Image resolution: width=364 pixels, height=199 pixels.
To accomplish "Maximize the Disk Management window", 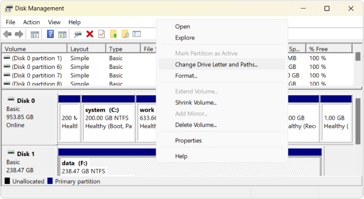I will click(x=327, y=9).
